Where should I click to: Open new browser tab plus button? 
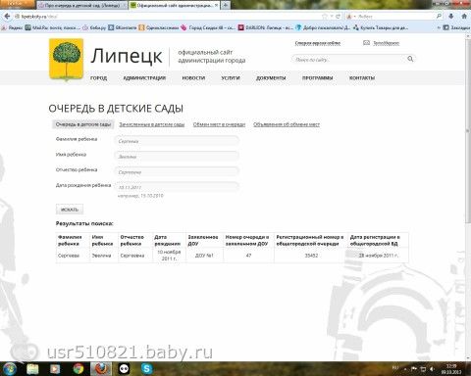226,5
